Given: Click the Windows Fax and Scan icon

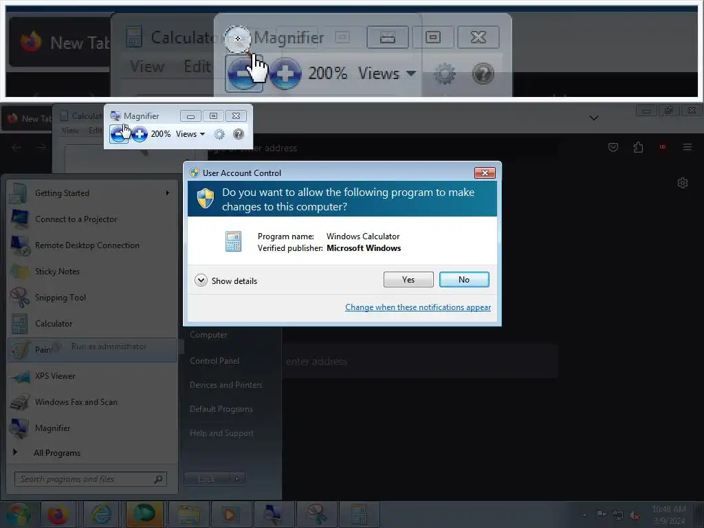Looking at the screenshot, I should coord(19,401).
